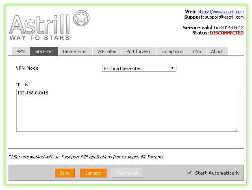This screenshot has height=190, width=252.
Task: Open the Device Filter tab
Action: click(75, 51)
